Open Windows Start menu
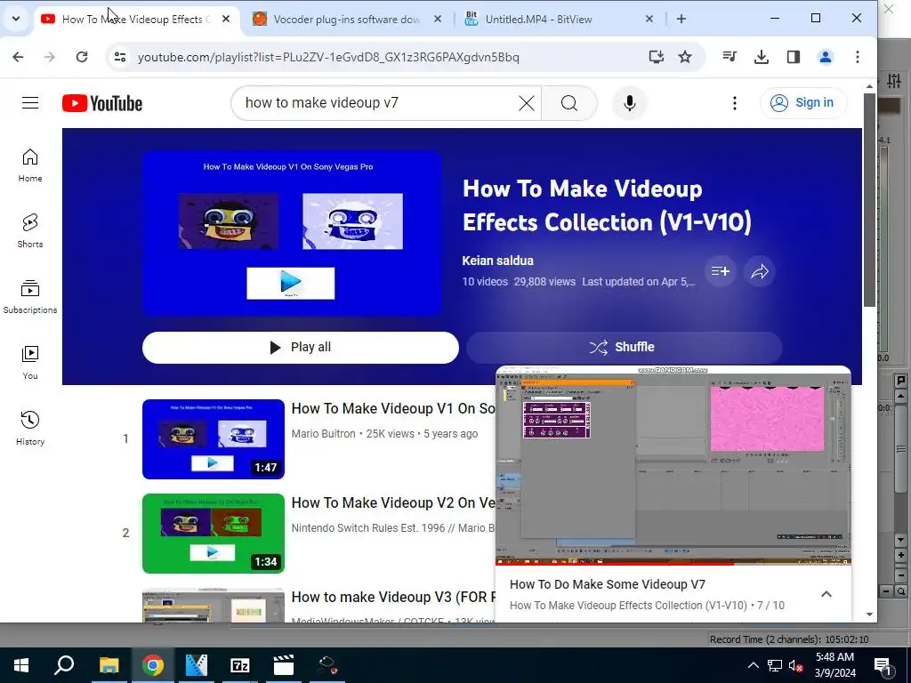This screenshot has width=911, height=683. 21,665
